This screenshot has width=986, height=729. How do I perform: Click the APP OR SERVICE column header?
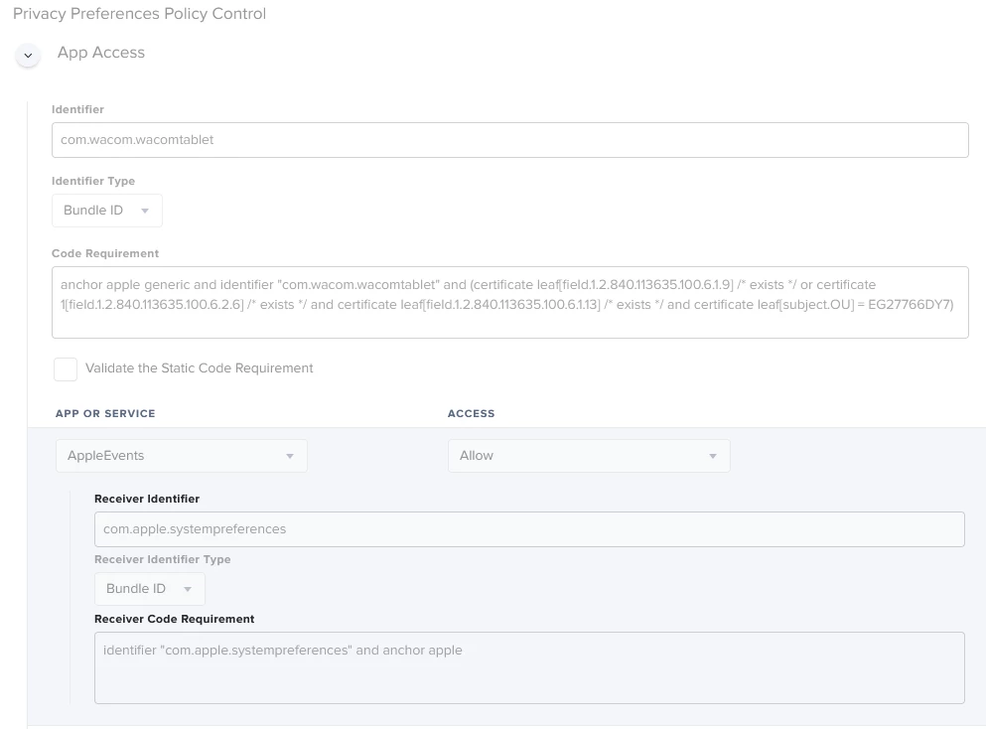coord(105,413)
